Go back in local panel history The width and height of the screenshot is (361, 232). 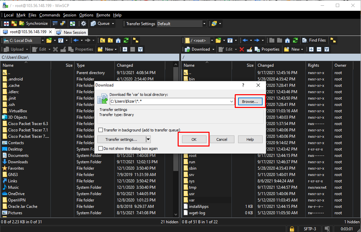(76, 41)
